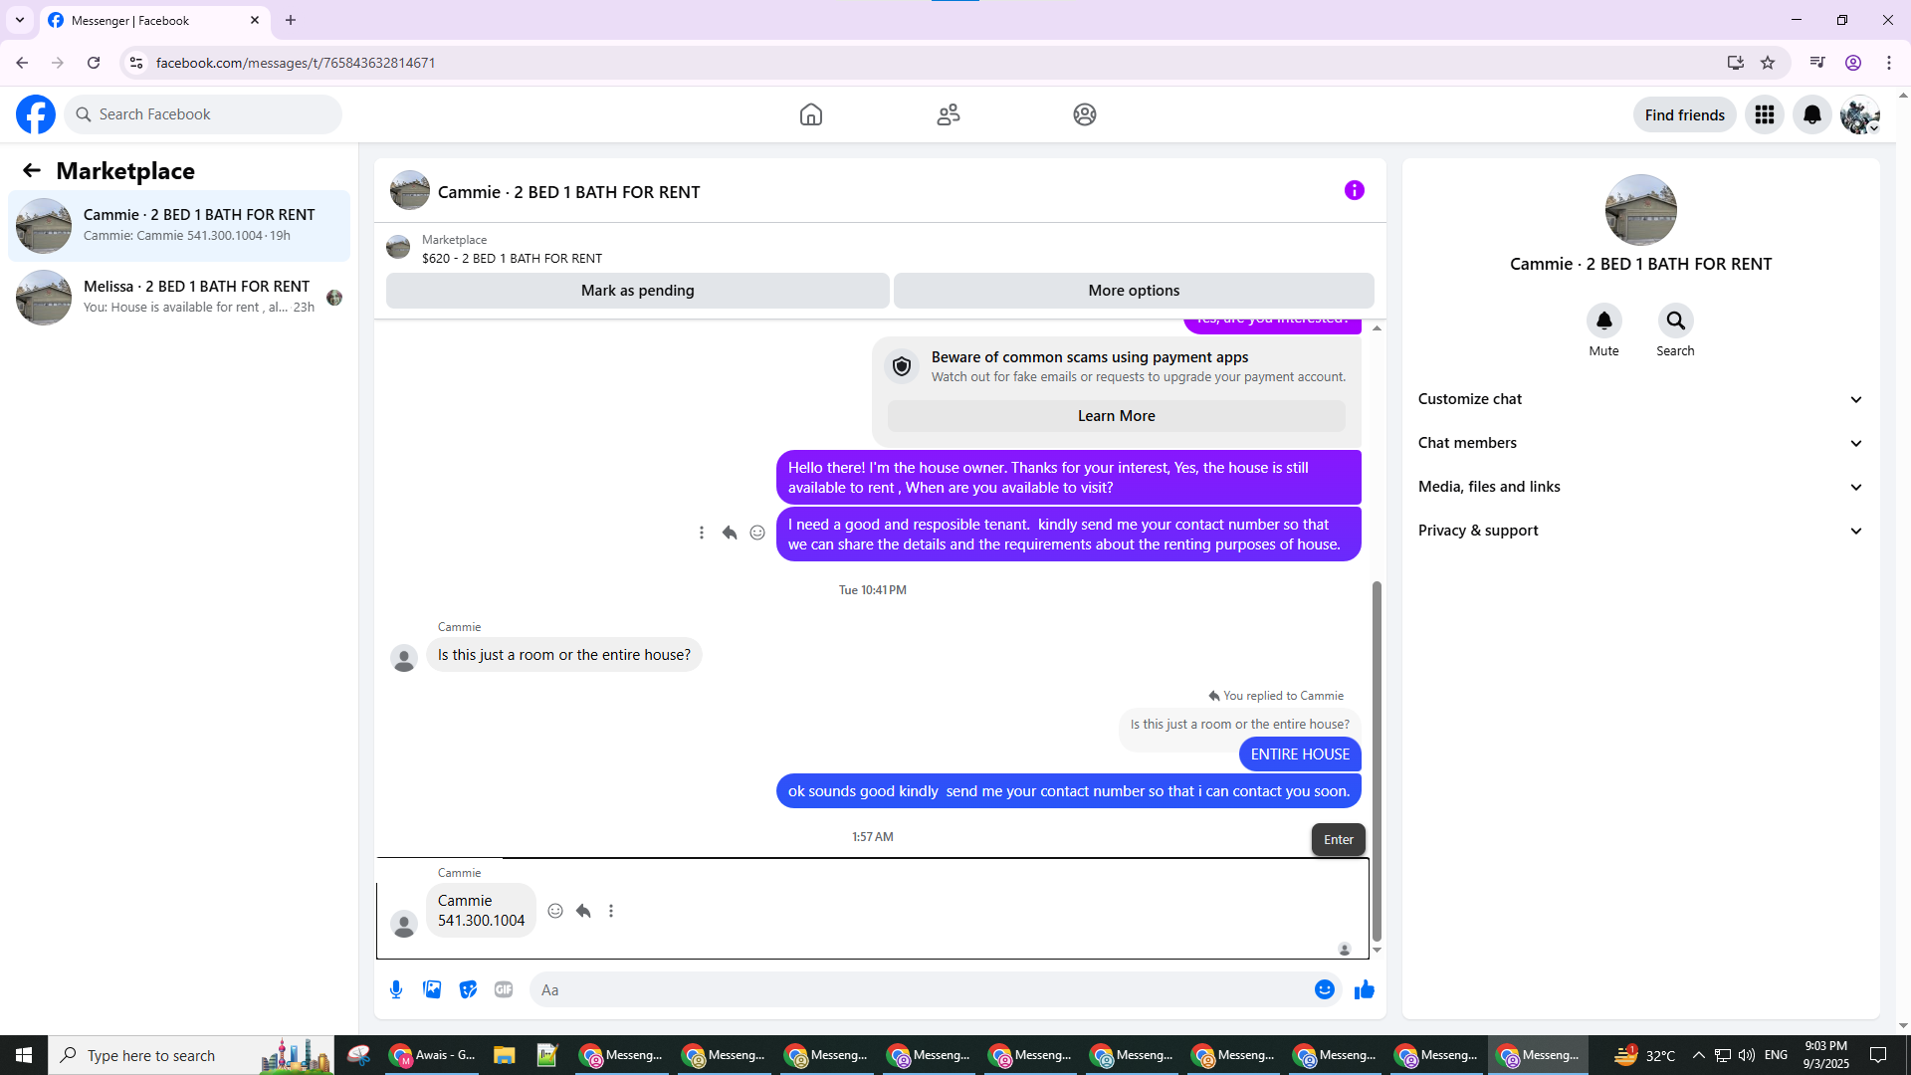Click the Mark as pending button
The image size is (1911, 1075).
(x=638, y=291)
